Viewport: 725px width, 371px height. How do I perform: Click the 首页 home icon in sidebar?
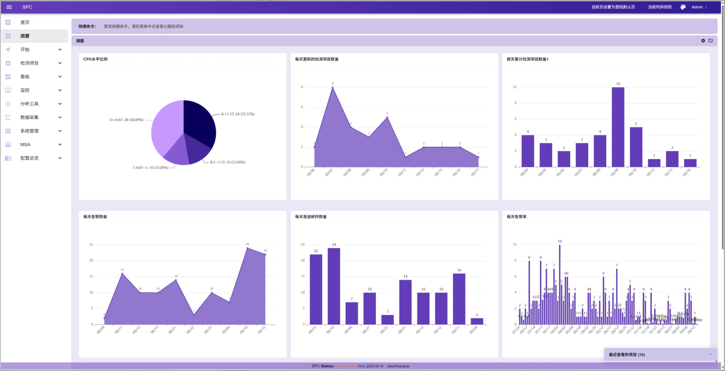(x=8, y=23)
